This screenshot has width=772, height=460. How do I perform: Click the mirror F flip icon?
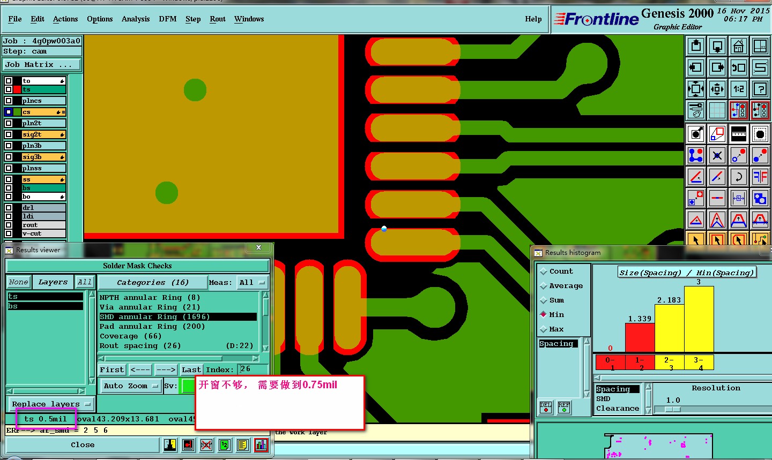[x=760, y=177]
